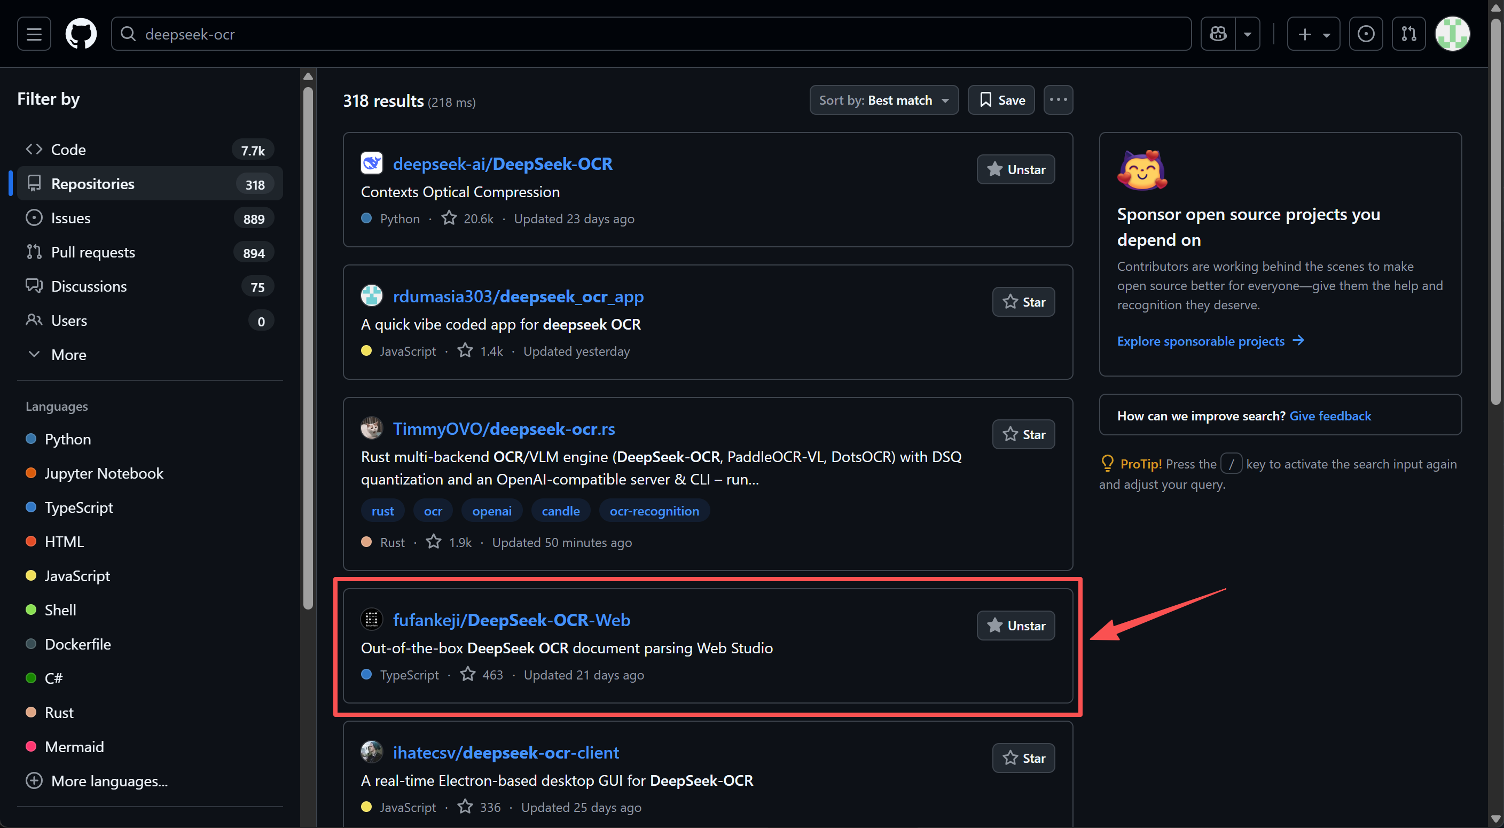Open the user avatar menu
This screenshot has width=1504, height=828.
pyautogui.click(x=1452, y=34)
